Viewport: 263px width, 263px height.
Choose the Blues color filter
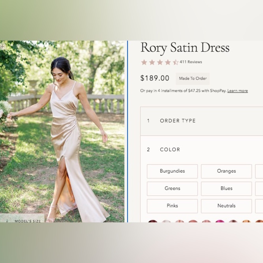tap(226, 189)
